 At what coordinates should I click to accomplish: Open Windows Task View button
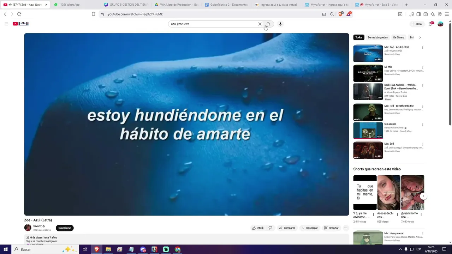point(85,249)
